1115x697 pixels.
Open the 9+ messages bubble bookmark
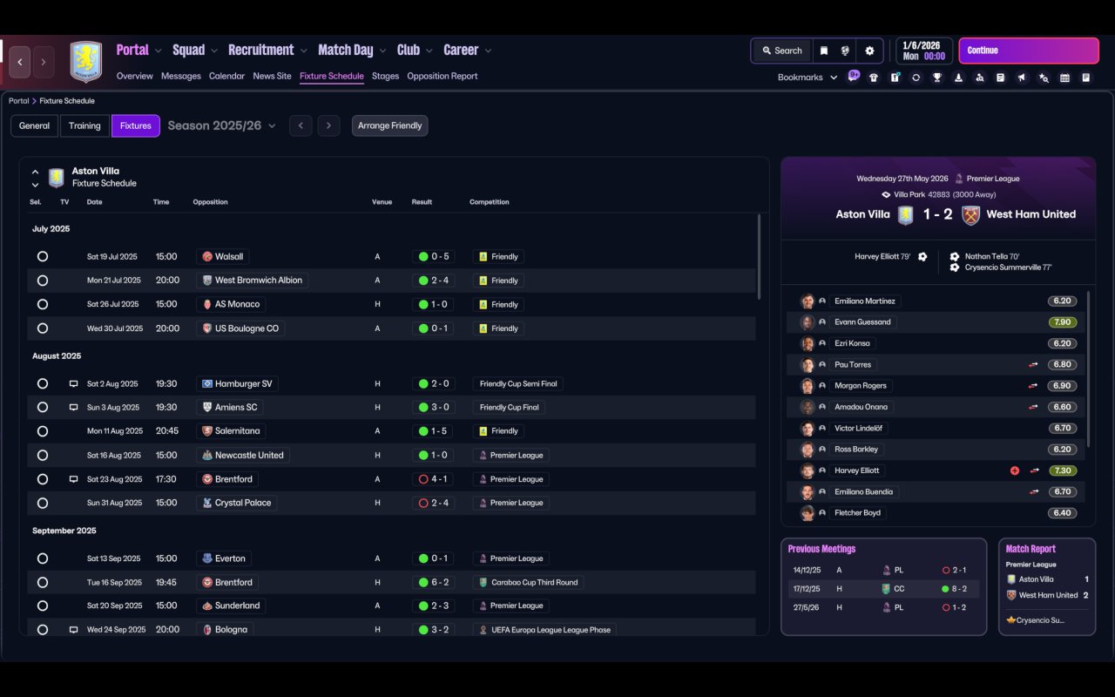tap(854, 77)
